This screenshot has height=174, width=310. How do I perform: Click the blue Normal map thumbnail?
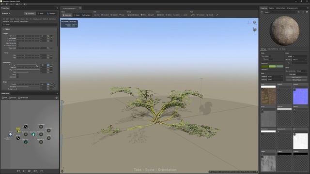(300, 96)
